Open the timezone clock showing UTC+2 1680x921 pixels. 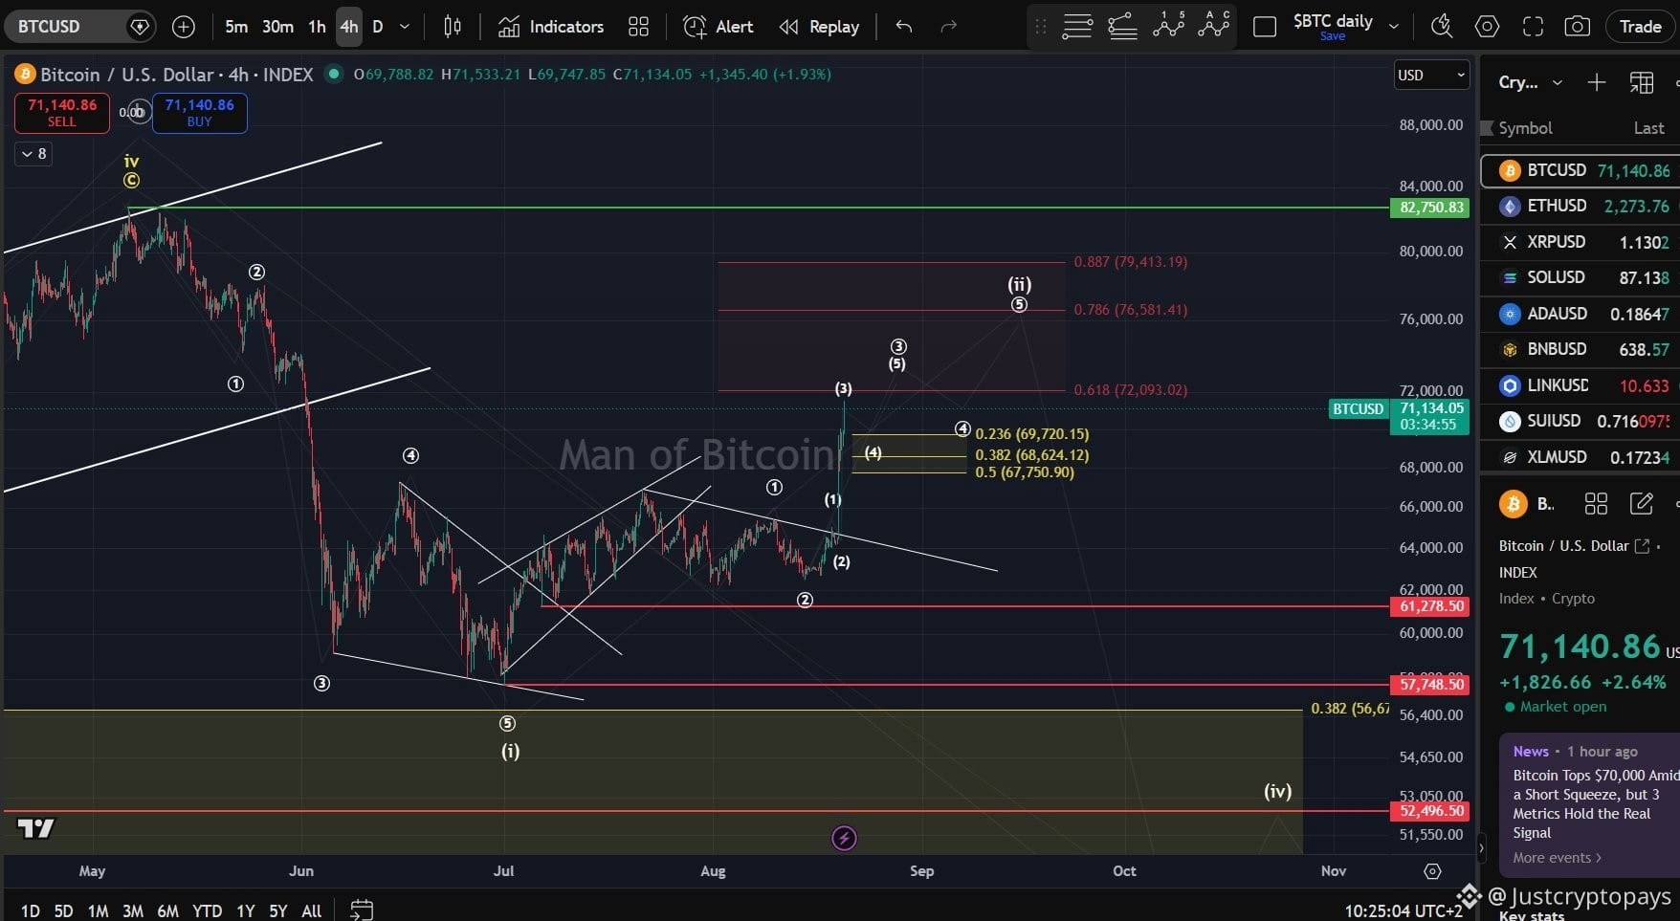pos(1404,910)
